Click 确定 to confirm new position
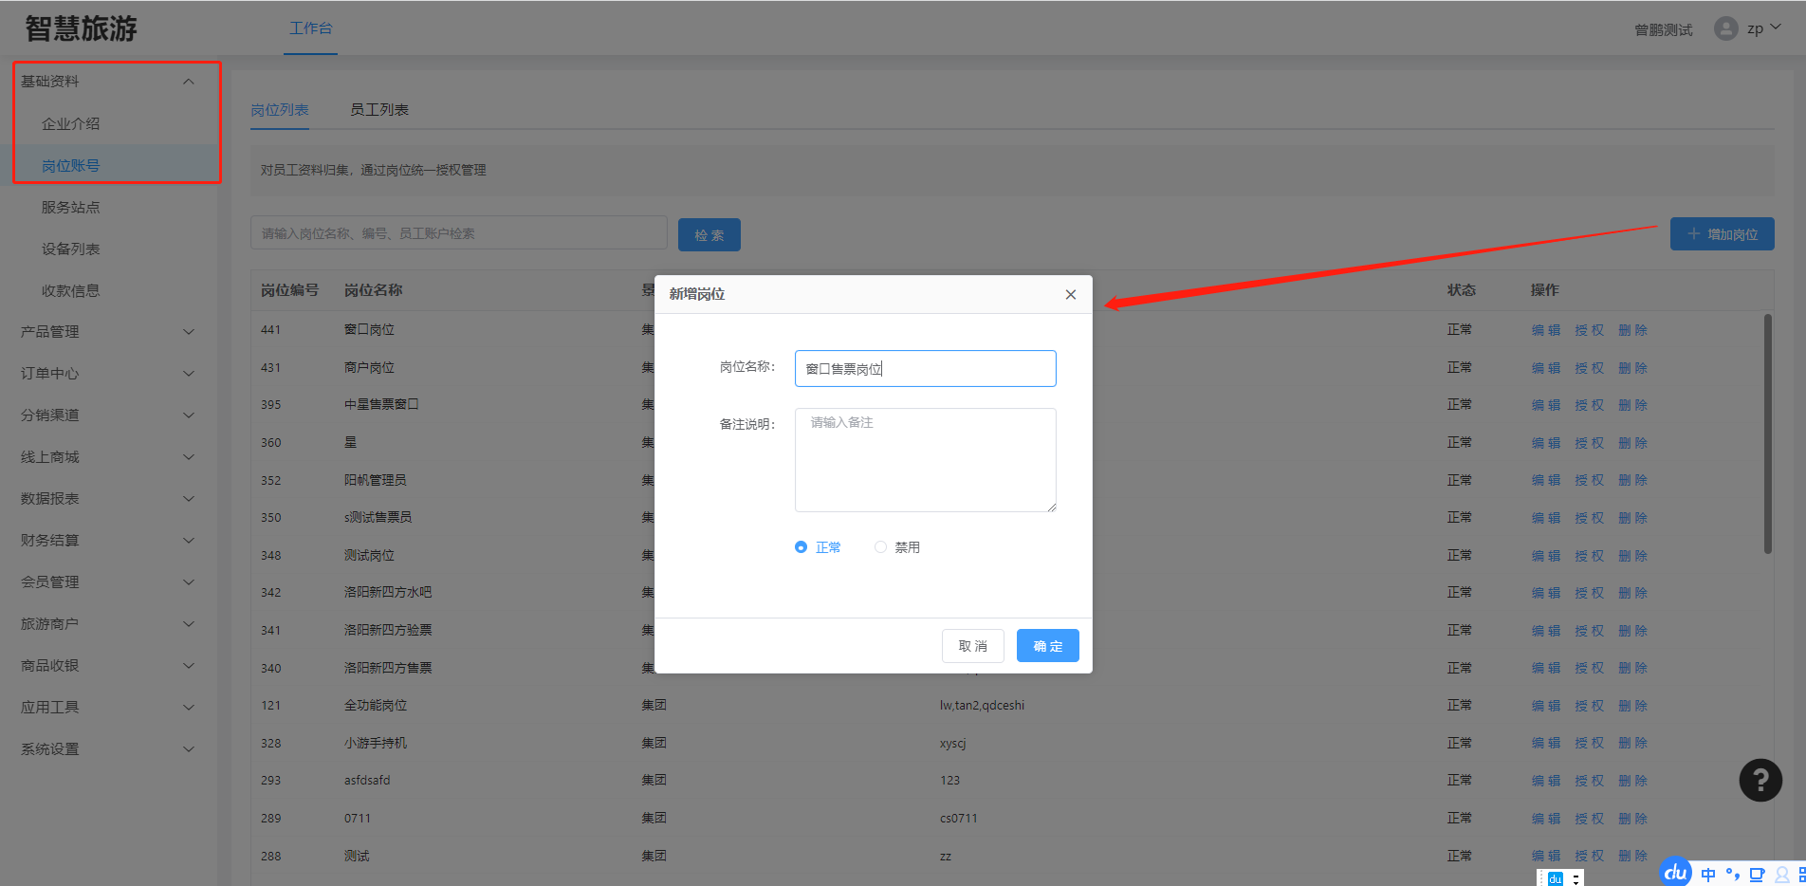 1047,646
